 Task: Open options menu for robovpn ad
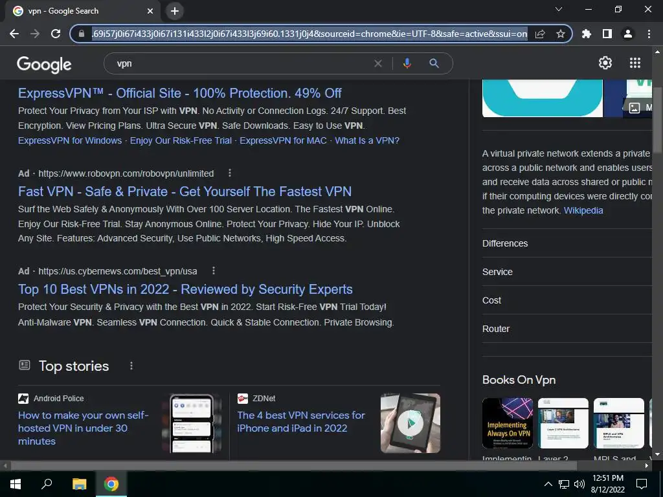(x=230, y=173)
